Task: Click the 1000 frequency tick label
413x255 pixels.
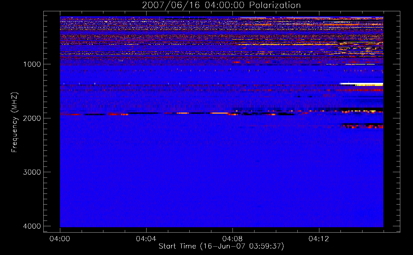Action: (x=32, y=64)
